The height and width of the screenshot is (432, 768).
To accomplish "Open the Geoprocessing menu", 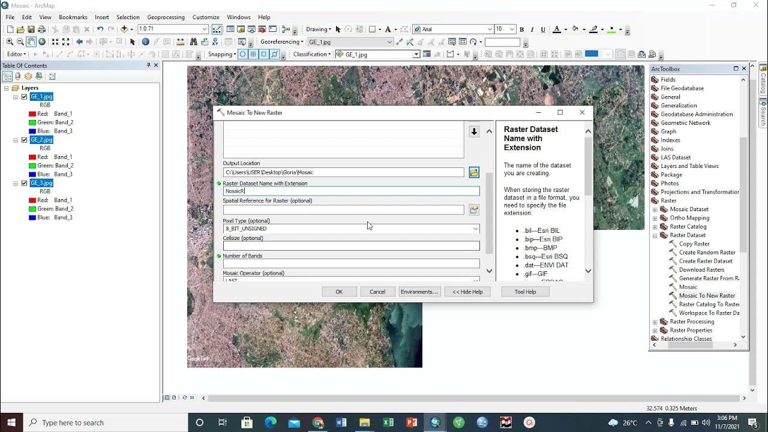I will point(166,17).
